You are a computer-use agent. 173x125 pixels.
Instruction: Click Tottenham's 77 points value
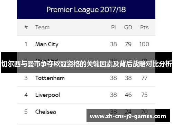click(144, 78)
